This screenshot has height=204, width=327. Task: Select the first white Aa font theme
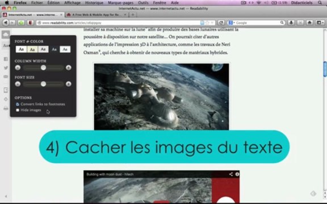[x=21, y=49]
